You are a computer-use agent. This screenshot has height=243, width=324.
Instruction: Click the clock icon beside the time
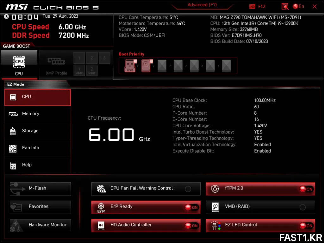(x=6, y=16)
